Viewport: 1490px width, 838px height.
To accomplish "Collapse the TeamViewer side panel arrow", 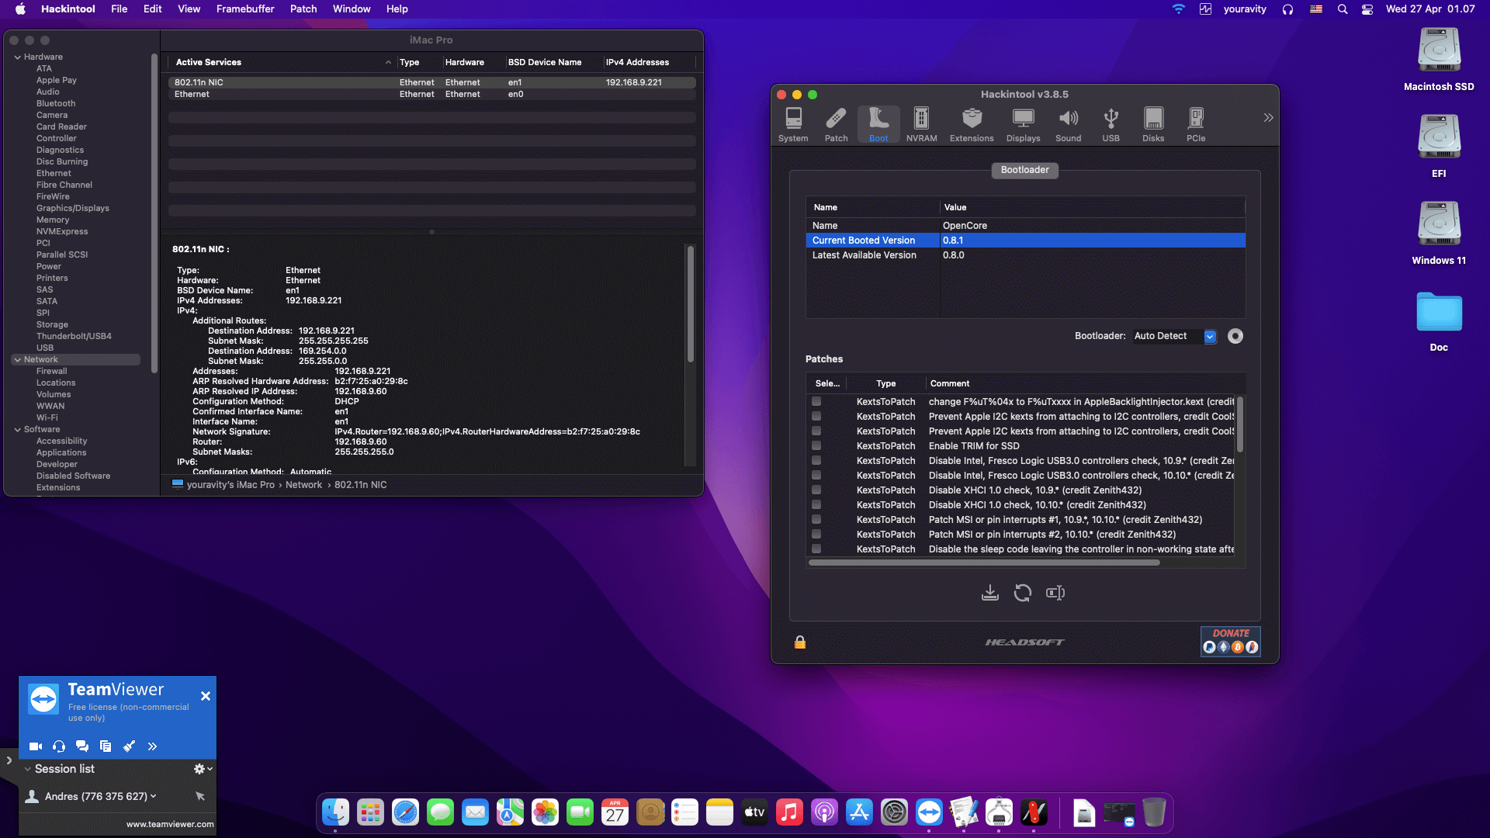I will [9, 760].
